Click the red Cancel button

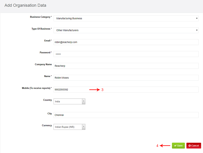click(x=194, y=146)
